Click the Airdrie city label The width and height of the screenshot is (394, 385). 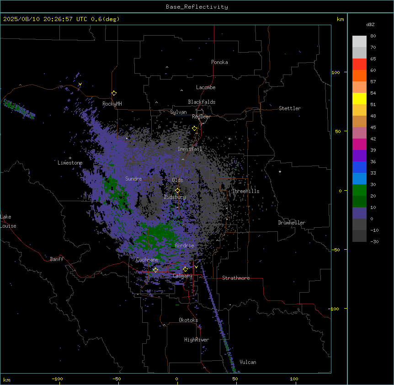(185, 246)
